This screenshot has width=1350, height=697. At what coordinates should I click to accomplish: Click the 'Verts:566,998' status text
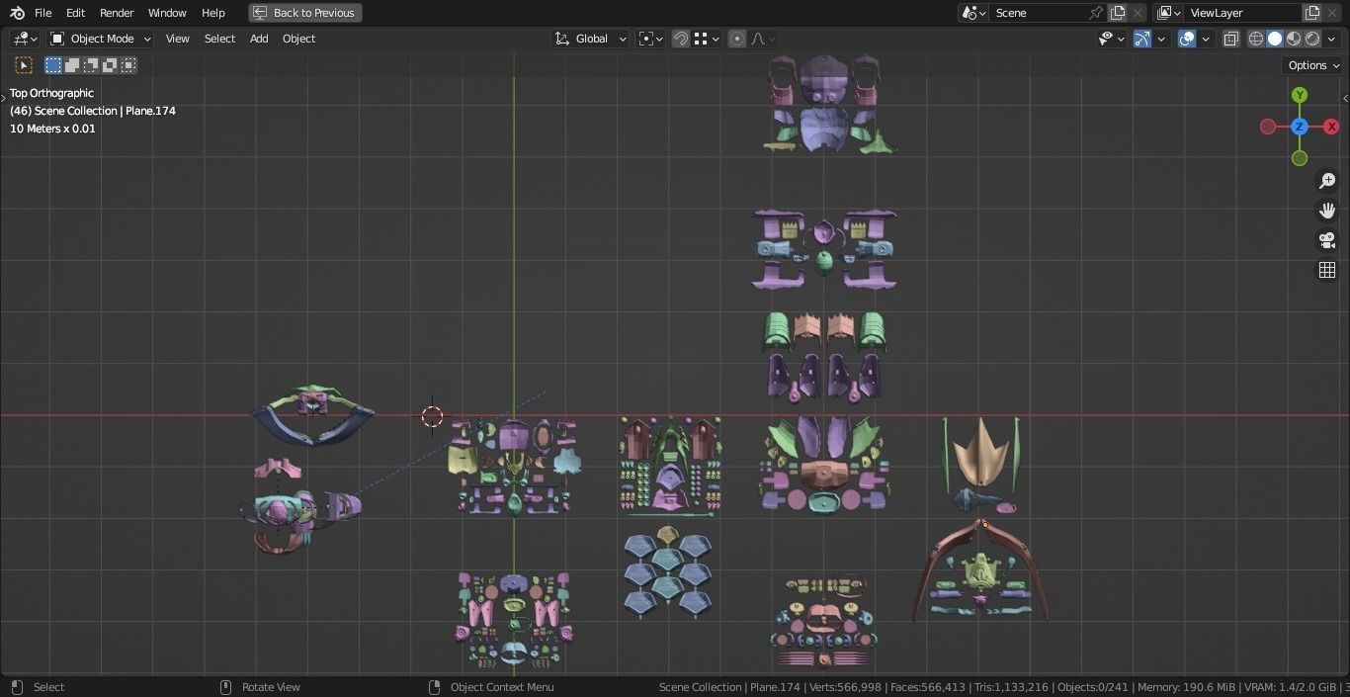coord(845,687)
